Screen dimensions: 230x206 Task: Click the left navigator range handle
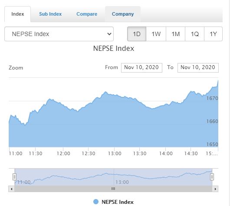click(14, 177)
